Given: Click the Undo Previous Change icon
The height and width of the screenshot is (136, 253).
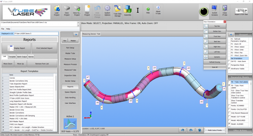Looking at the screenshot, I should pyautogui.click(x=97, y=9).
